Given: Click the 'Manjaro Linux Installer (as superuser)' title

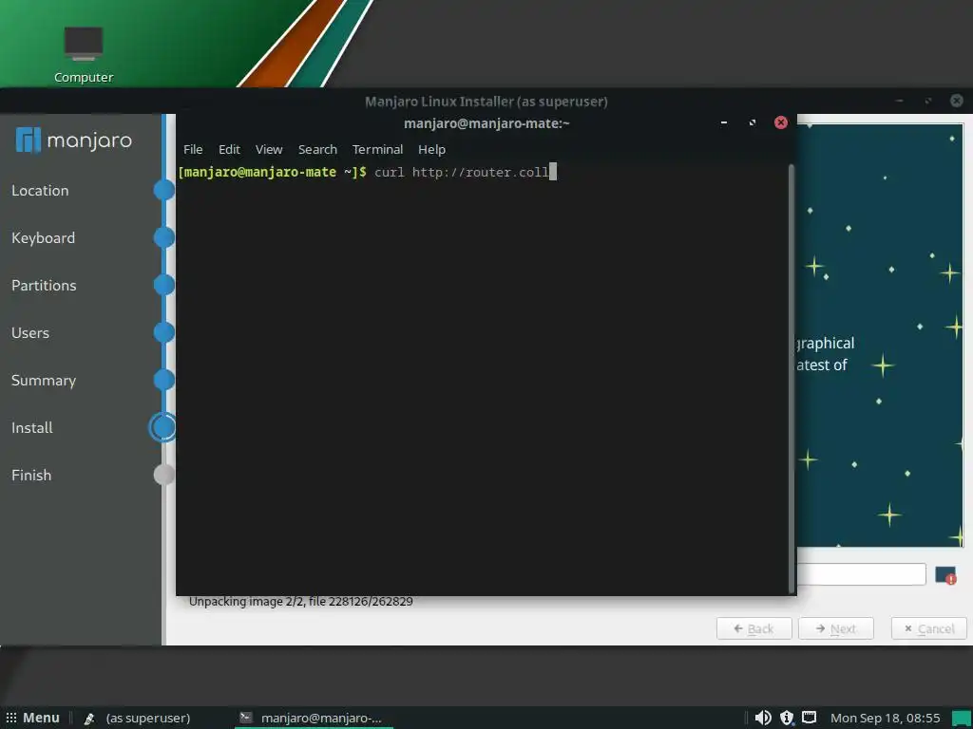Looking at the screenshot, I should coord(486,101).
